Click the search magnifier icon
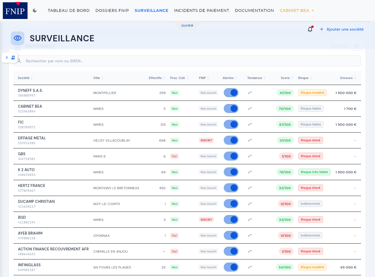Image resolution: width=375 pixels, height=277 pixels. pyautogui.click(x=19, y=61)
